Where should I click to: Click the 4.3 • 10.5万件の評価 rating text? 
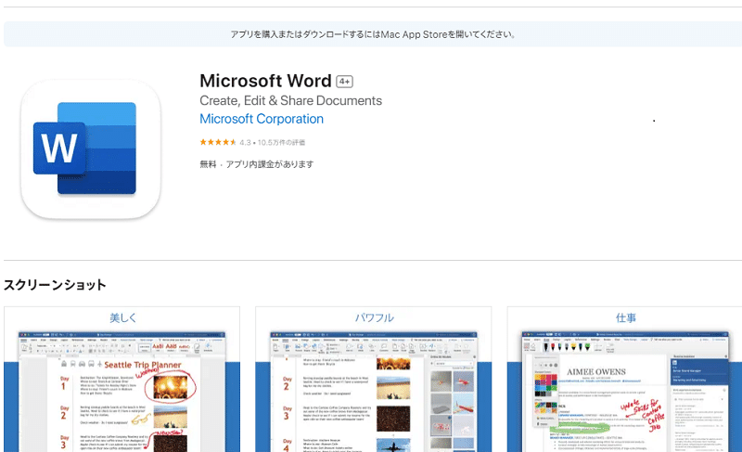[x=272, y=142]
